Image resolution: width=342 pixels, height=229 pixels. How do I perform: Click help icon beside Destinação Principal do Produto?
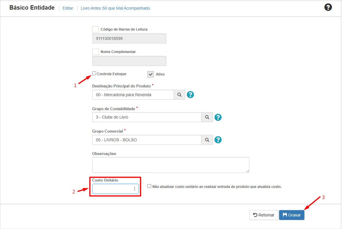tap(191, 95)
